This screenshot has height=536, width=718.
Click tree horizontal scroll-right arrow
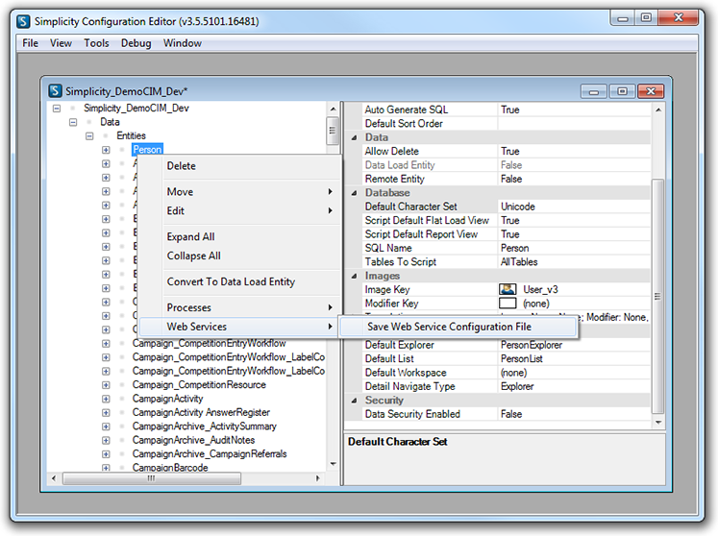[x=318, y=478]
